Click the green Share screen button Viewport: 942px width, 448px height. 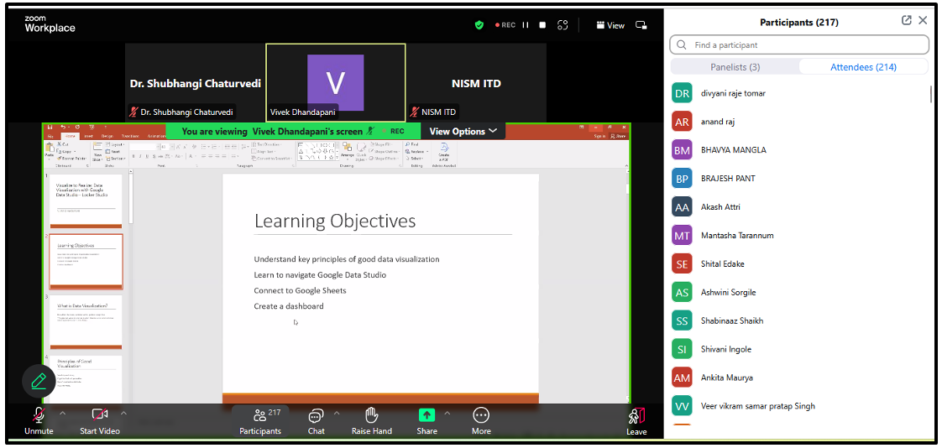(427, 420)
